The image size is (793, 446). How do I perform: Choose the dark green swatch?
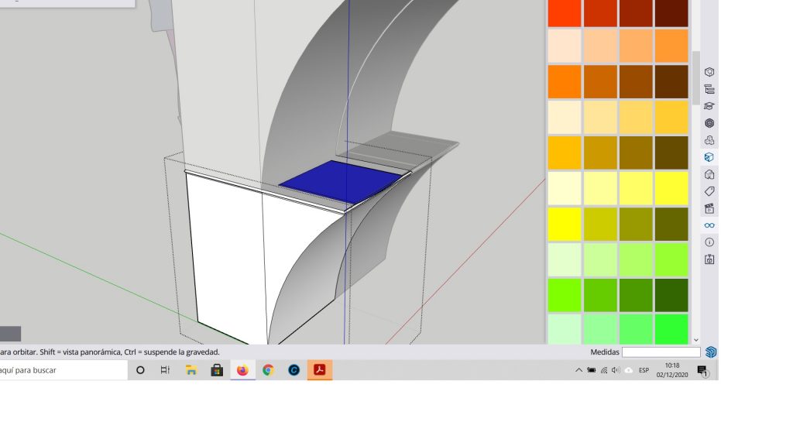pos(671,295)
